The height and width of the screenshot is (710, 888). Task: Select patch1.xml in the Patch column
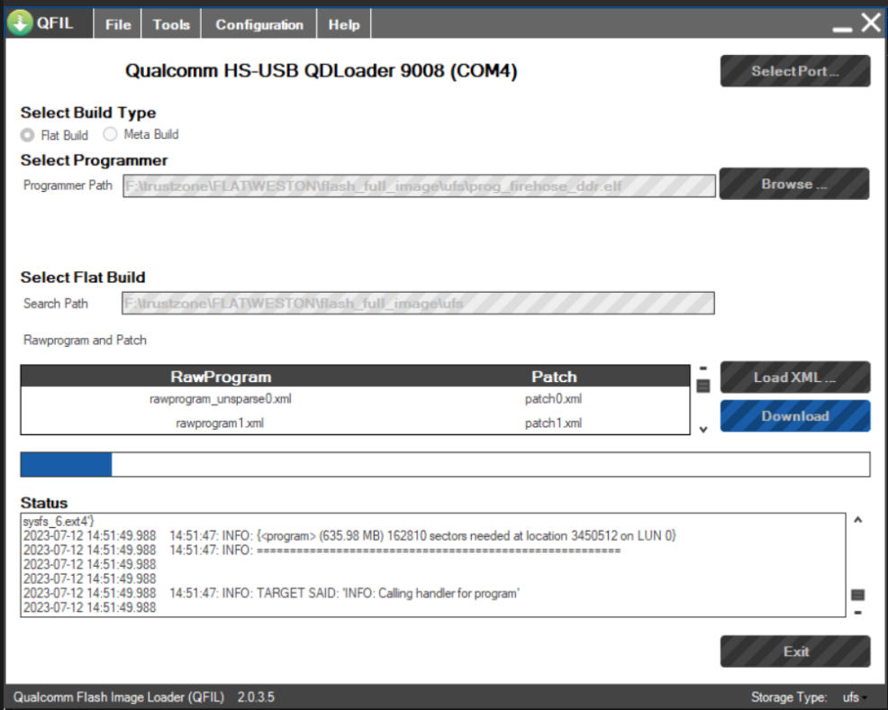[553, 423]
